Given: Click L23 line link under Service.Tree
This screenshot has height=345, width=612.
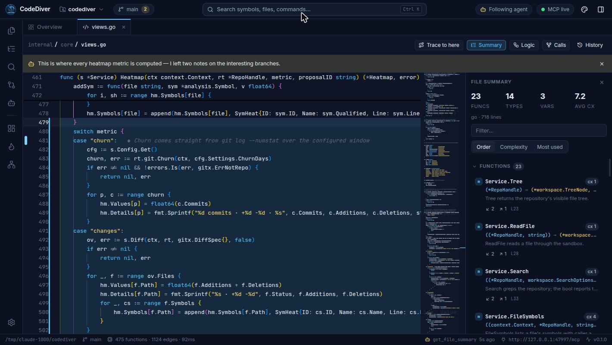Looking at the screenshot, I should 514,209.
